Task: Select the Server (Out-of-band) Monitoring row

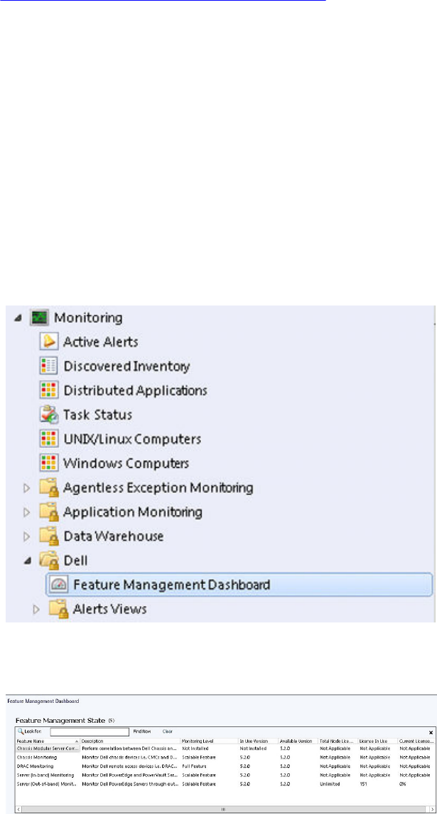Action: click(x=225, y=783)
